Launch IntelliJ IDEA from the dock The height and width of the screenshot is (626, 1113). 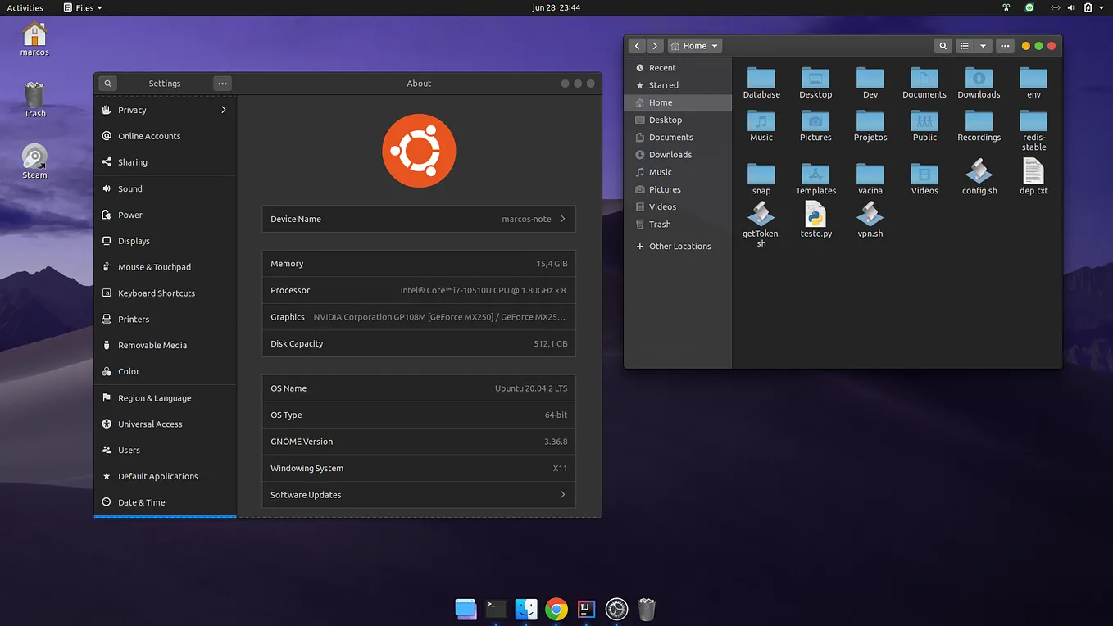(x=585, y=610)
